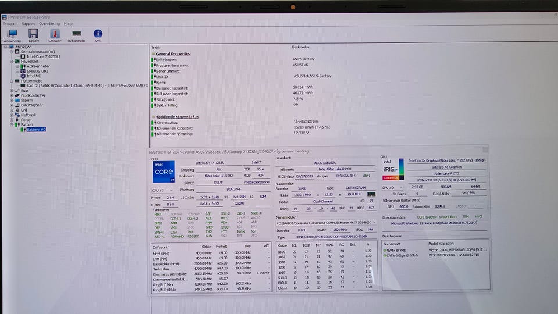Click the Diskstasjoner drive icon in tree

17,105
